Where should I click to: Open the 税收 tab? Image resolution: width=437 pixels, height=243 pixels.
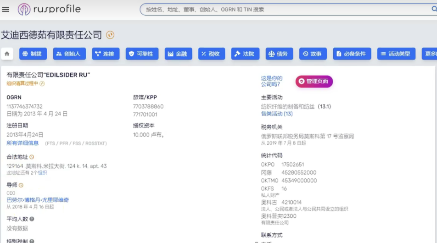pyautogui.click(x=212, y=54)
